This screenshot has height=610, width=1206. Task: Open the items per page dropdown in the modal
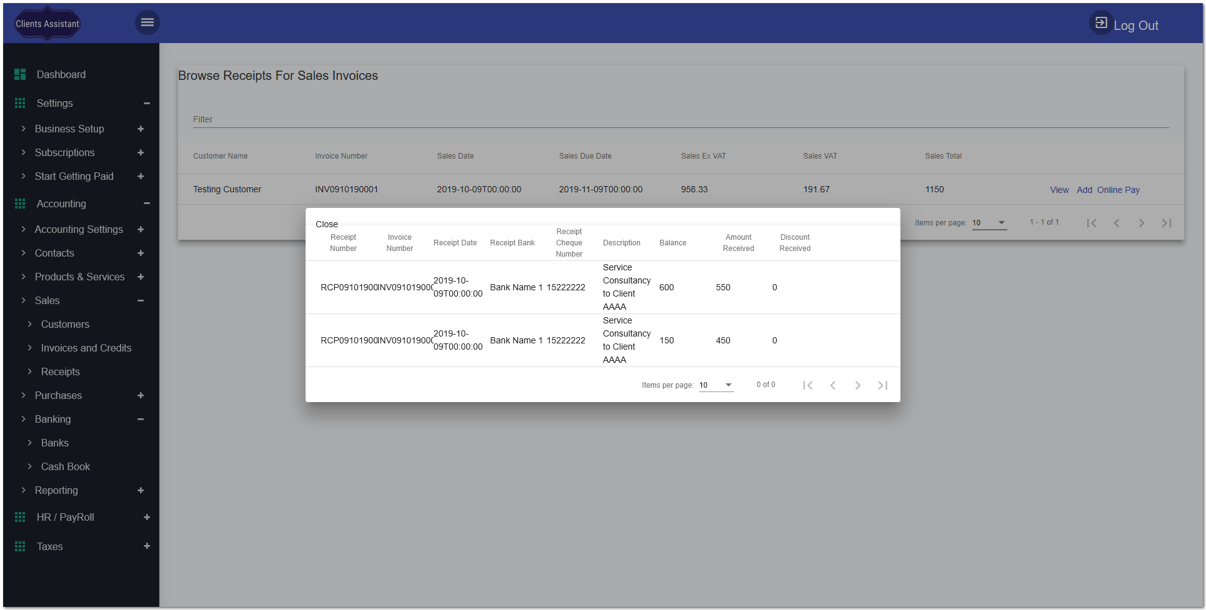(x=716, y=385)
